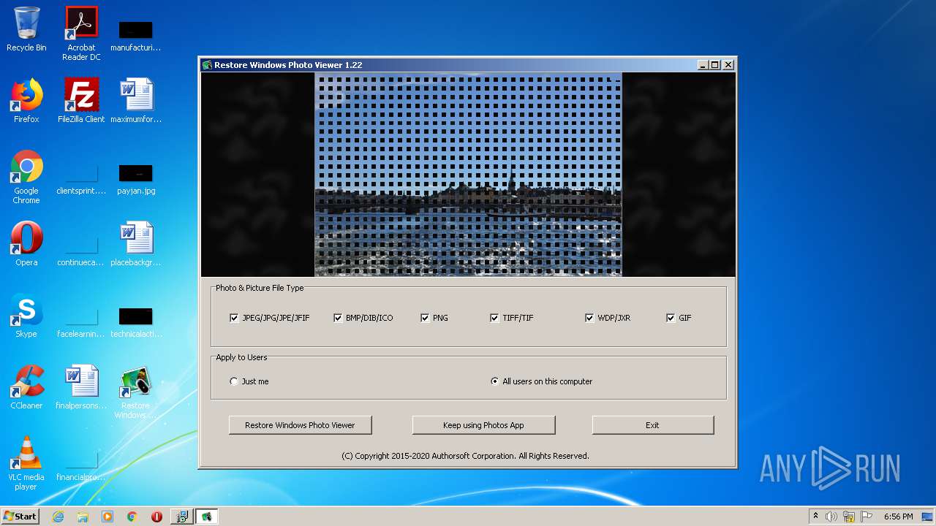Select the technicalacti desktop file

coord(136,323)
